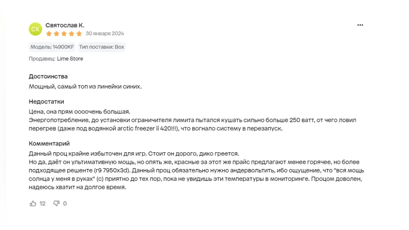Click the fifth rating star

79,33
